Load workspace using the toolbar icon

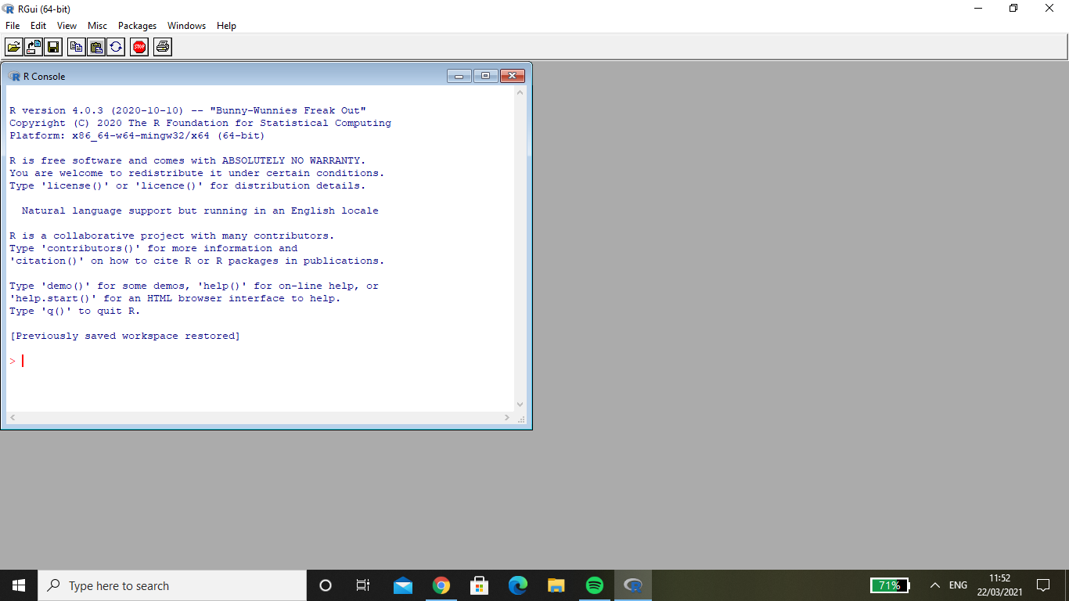click(x=34, y=47)
